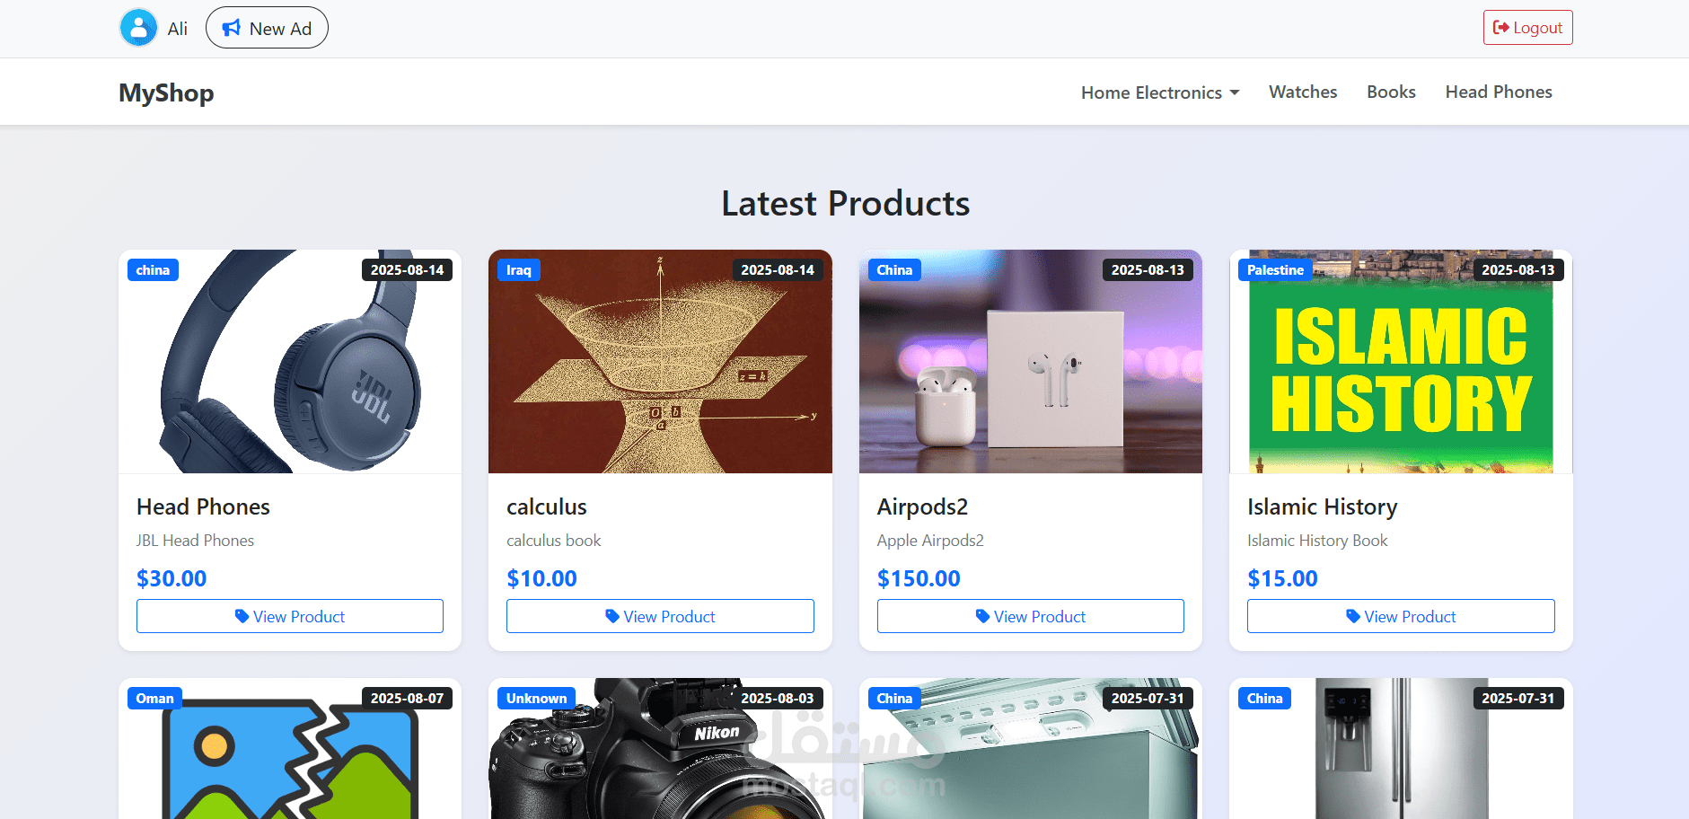Click the $30.00 price

tap(172, 578)
